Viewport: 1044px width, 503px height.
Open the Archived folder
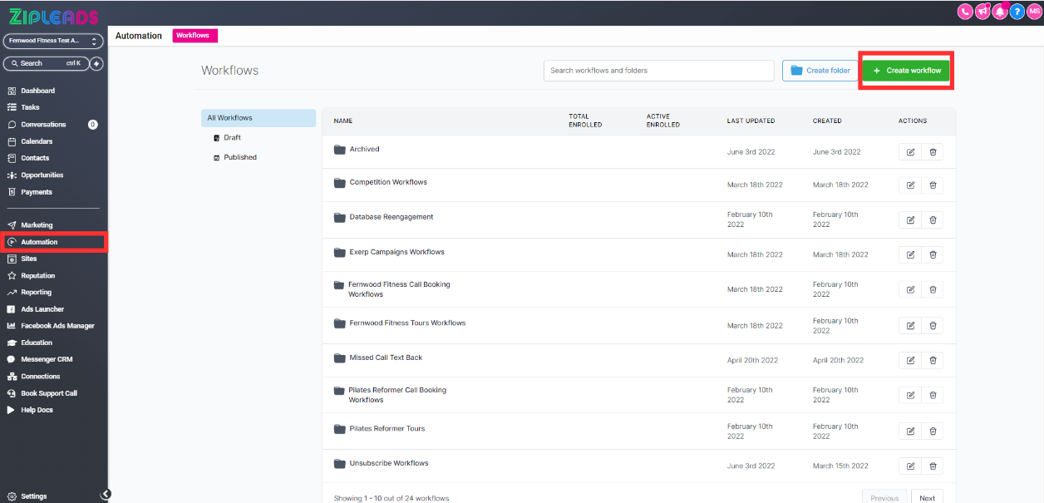click(x=364, y=150)
